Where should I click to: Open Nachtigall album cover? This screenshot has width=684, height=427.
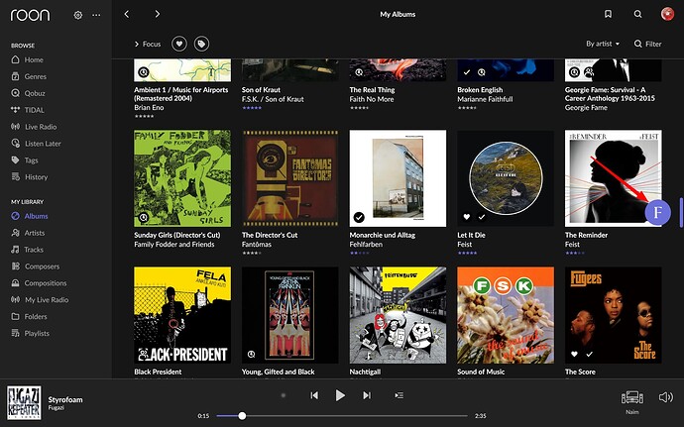tap(398, 315)
